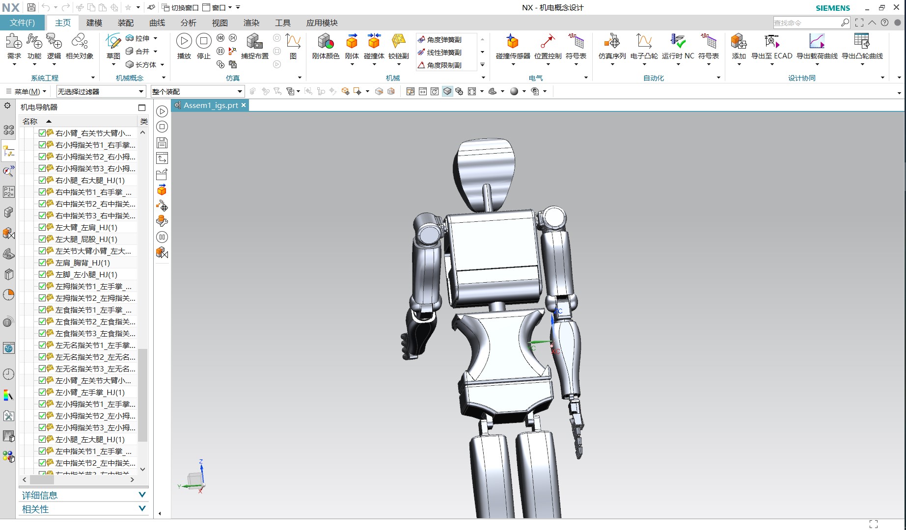Switch to the Curve (曲线) tab
Image resolution: width=906 pixels, height=530 pixels.
[157, 23]
